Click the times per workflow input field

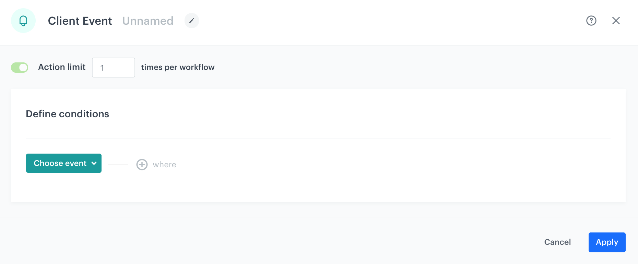click(113, 67)
